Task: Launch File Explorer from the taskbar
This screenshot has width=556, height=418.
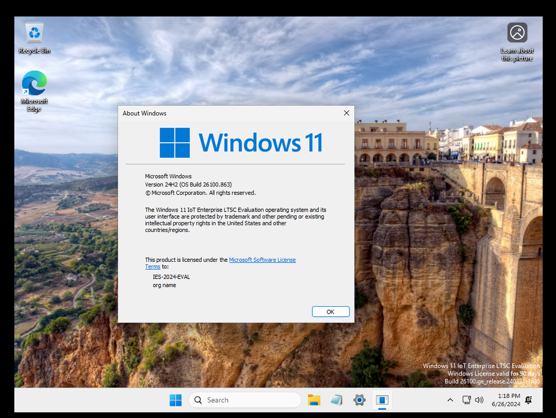Action: coord(314,400)
